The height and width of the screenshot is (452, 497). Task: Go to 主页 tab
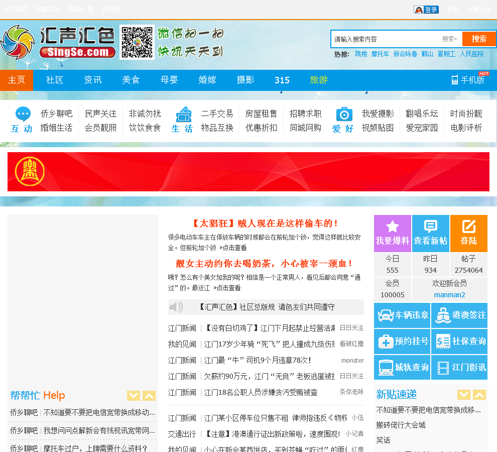click(17, 80)
